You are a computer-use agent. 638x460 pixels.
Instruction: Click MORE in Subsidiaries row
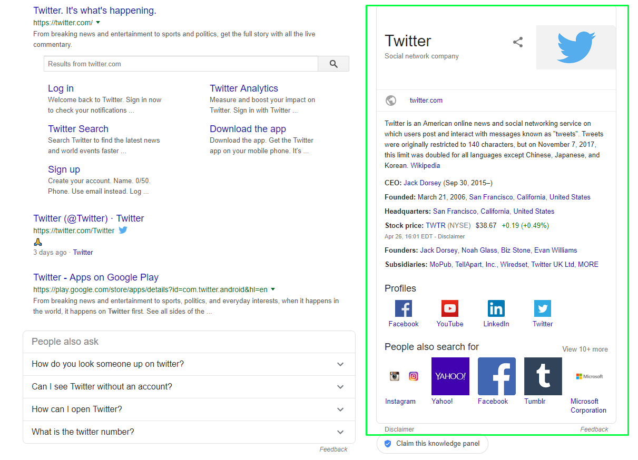tap(588, 265)
